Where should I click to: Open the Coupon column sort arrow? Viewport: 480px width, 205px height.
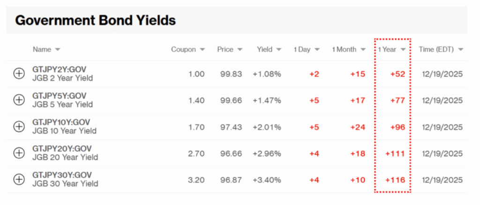[202, 50]
